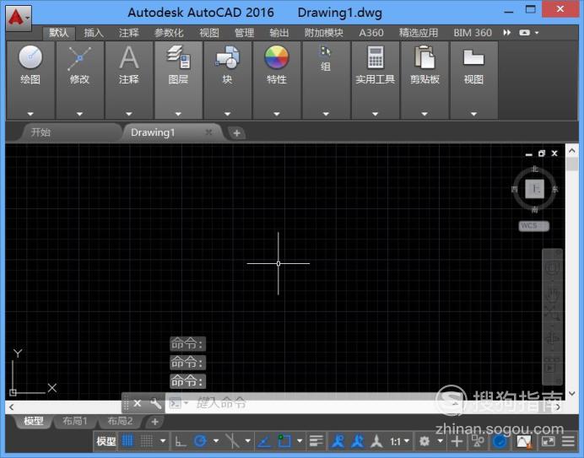Toggle grid display in status bar
The image size is (584, 458).
click(x=127, y=442)
